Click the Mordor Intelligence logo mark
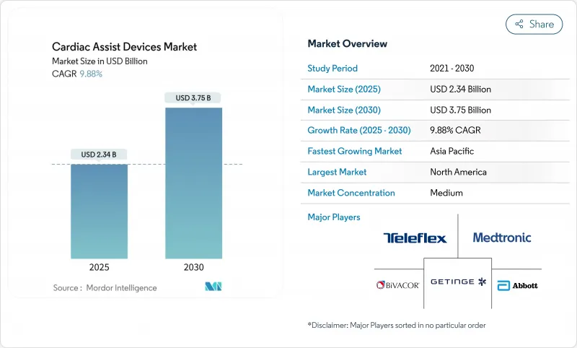577x348 pixels. (213, 287)
